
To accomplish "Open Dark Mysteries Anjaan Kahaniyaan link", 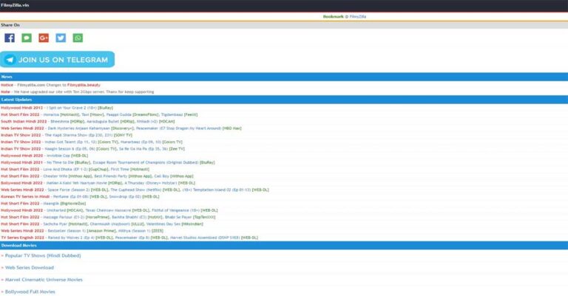I will [78, 128].
